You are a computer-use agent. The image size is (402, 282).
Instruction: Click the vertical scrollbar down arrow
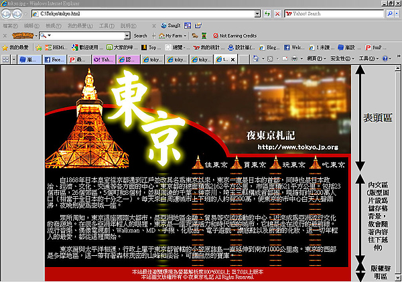397,278
